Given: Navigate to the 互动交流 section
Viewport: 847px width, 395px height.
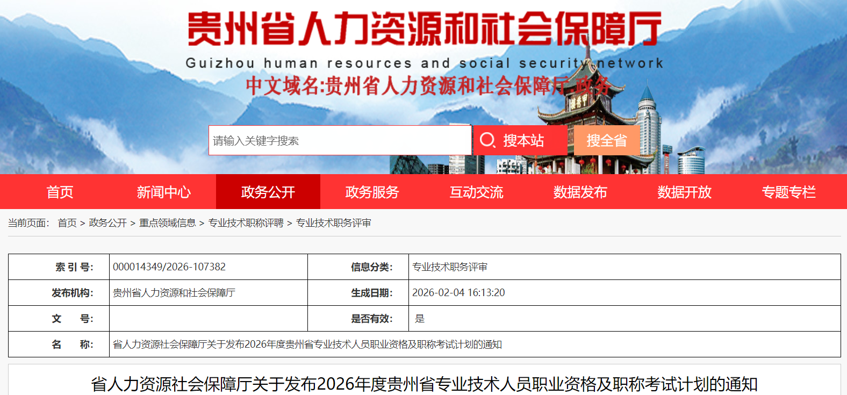Looking at the screenshot, I should tap(476, 192).
